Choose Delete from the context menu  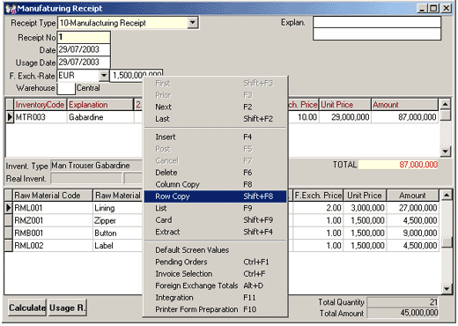[215, 173]
